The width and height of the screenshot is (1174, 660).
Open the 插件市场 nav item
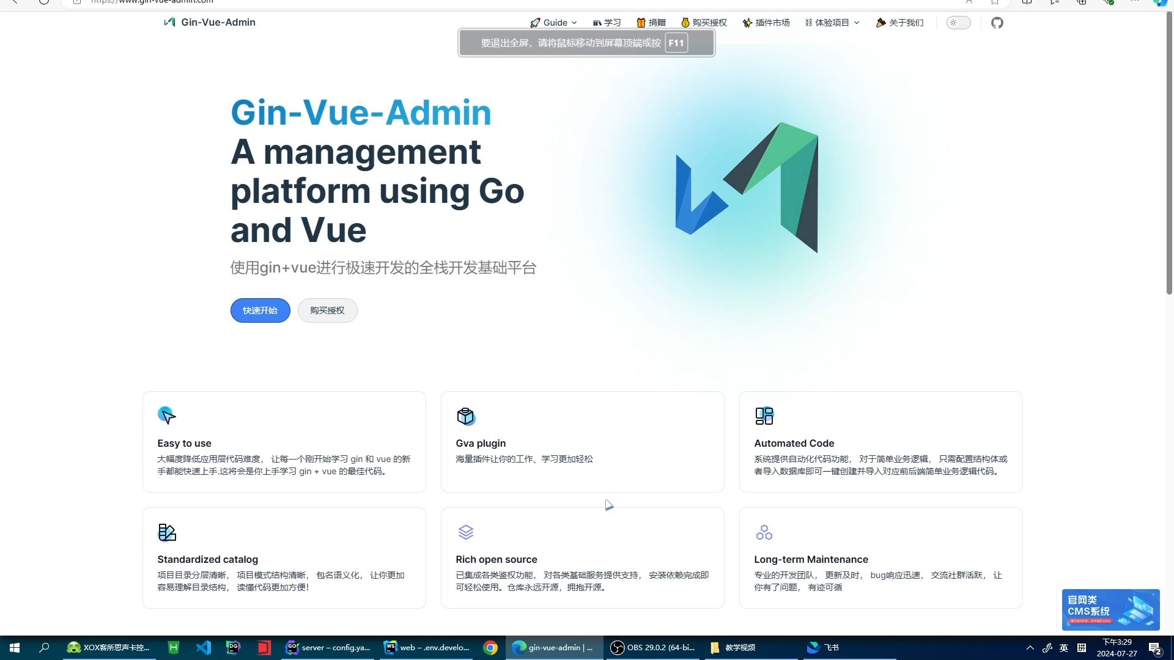click(766, 23)
